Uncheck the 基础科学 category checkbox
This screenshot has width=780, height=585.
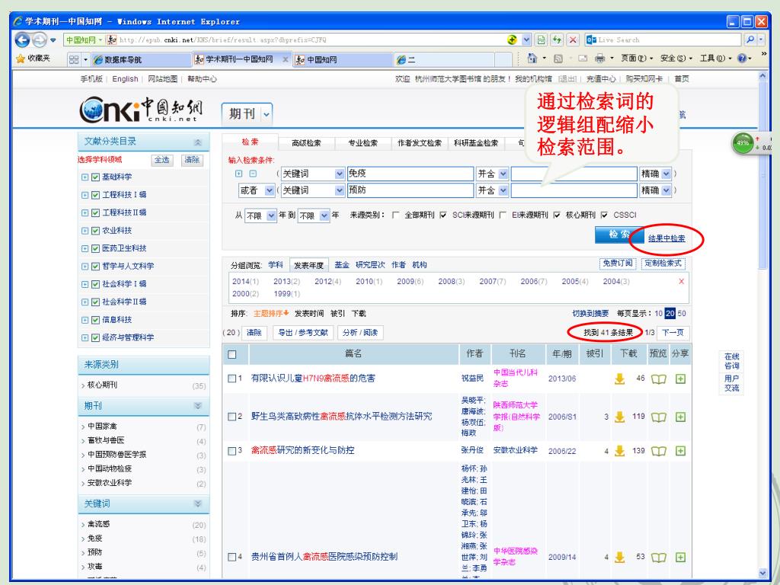[96, 177]
